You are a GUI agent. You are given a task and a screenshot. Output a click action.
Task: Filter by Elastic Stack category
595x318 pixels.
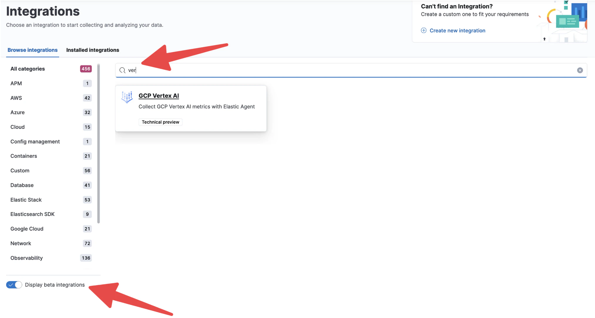pyautogui.click(x=51, y=200)
